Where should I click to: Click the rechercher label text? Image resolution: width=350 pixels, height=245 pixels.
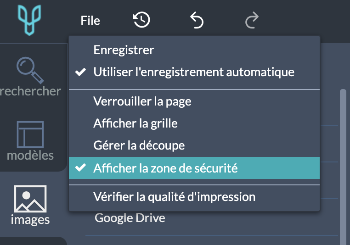pos(30,91)
